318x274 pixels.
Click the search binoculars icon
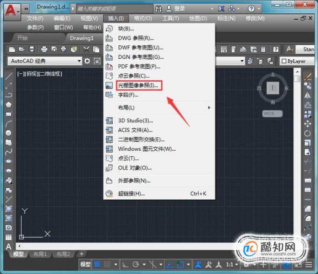[159, 8]
